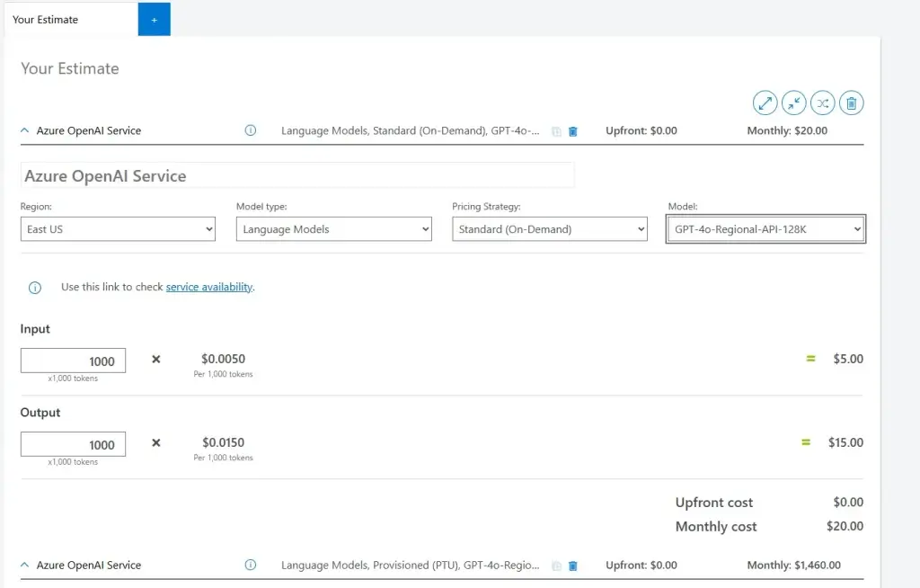The width and height of the screenshot is (920, 588).
Task: Click the Upfront cost $0.00 value
Action: point(848,503)
